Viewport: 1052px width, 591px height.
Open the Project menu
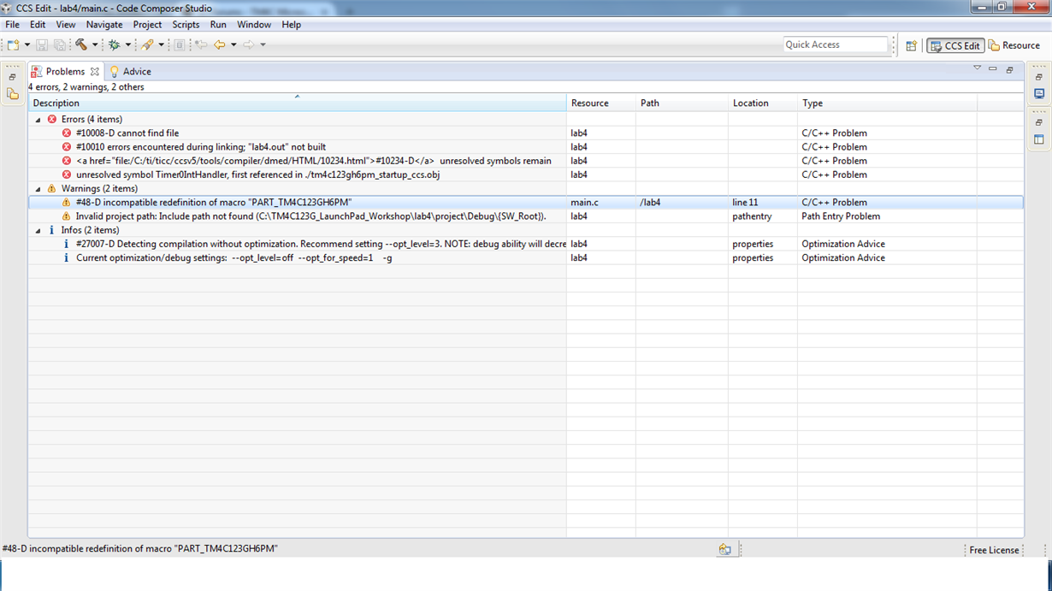pos(147,25)
